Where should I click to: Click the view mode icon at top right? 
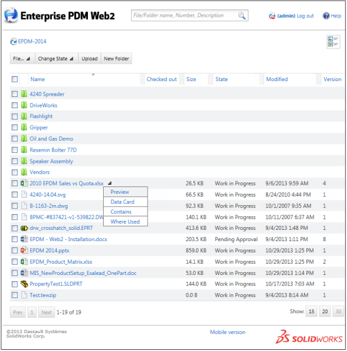coord(333,42)
